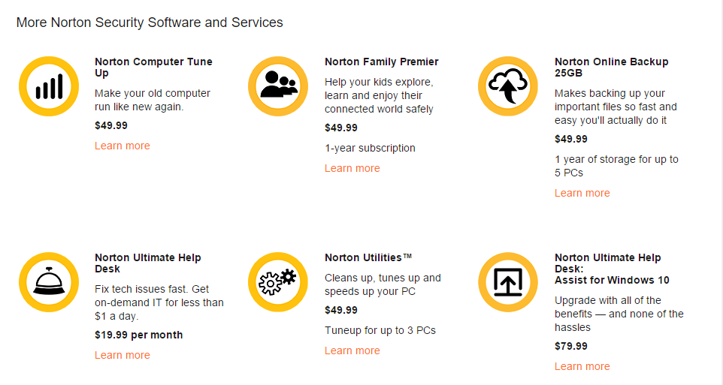The width and height of the screenshot is (723, 385).
Task: Click the Norton Utilities gears icon
Action: point(278,282)
